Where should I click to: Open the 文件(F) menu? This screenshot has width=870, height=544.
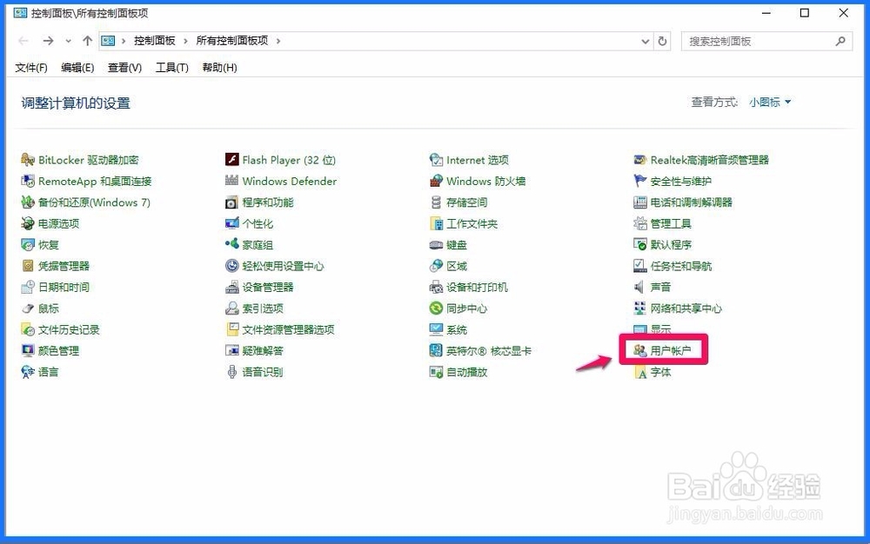click(31, 68)
